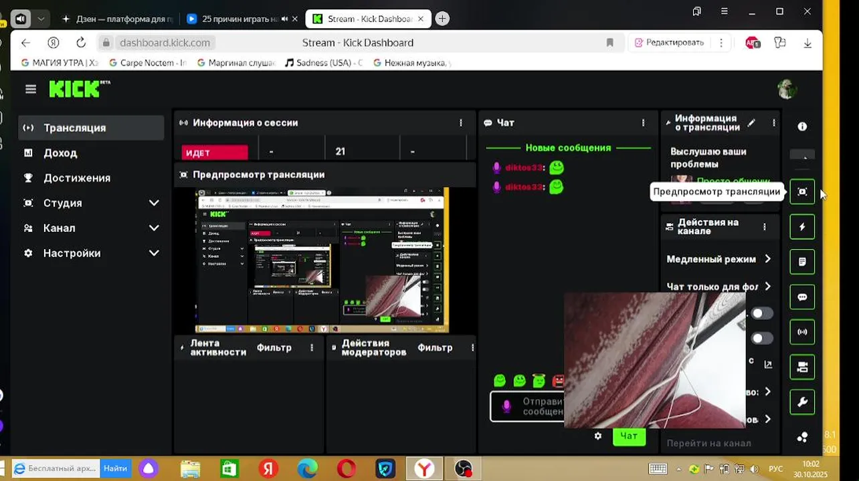Toggle the document widget icon in sidebar
The image size is (859, 481).
[x=802, y=262]
